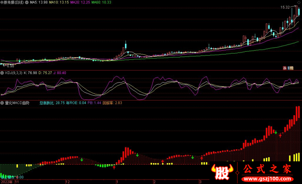Expand the circle icon before 量化MACD趋势

pos(2,102)
